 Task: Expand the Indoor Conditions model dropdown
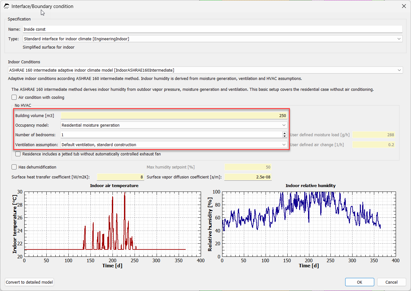pos(205,70)
